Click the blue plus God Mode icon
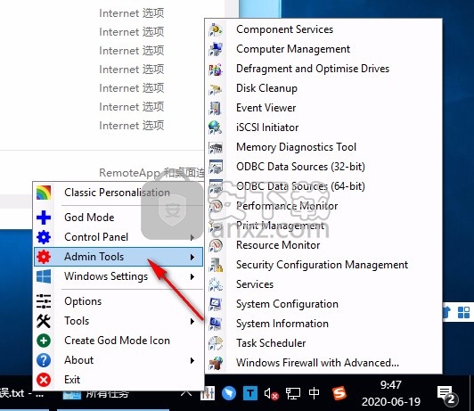474x411 pixels. tap(44, 218)
